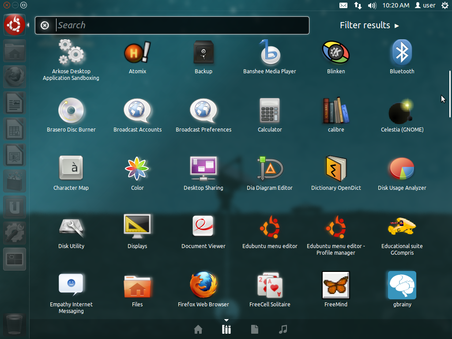Open Ubuntu One in the launcher
Screen dimensions: 452x339
pyautogui.click(x=15, y=207)
